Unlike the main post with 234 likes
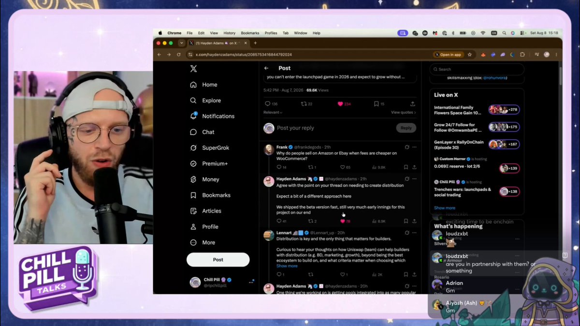 (344, 104)
